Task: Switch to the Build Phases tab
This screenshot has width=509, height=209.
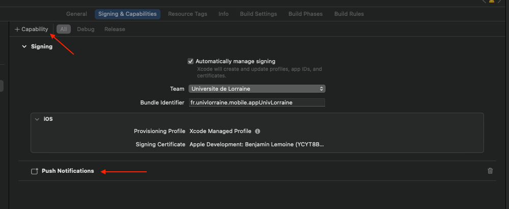Action: coord(306,14)
